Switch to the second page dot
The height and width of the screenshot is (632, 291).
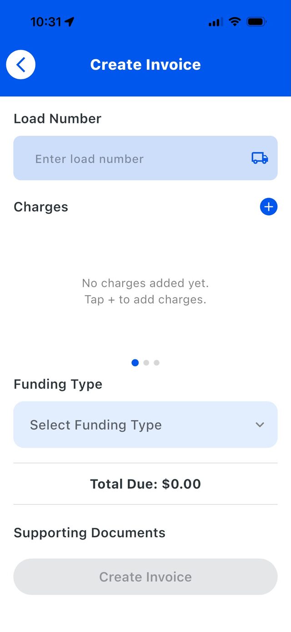[x=146, y=363]
